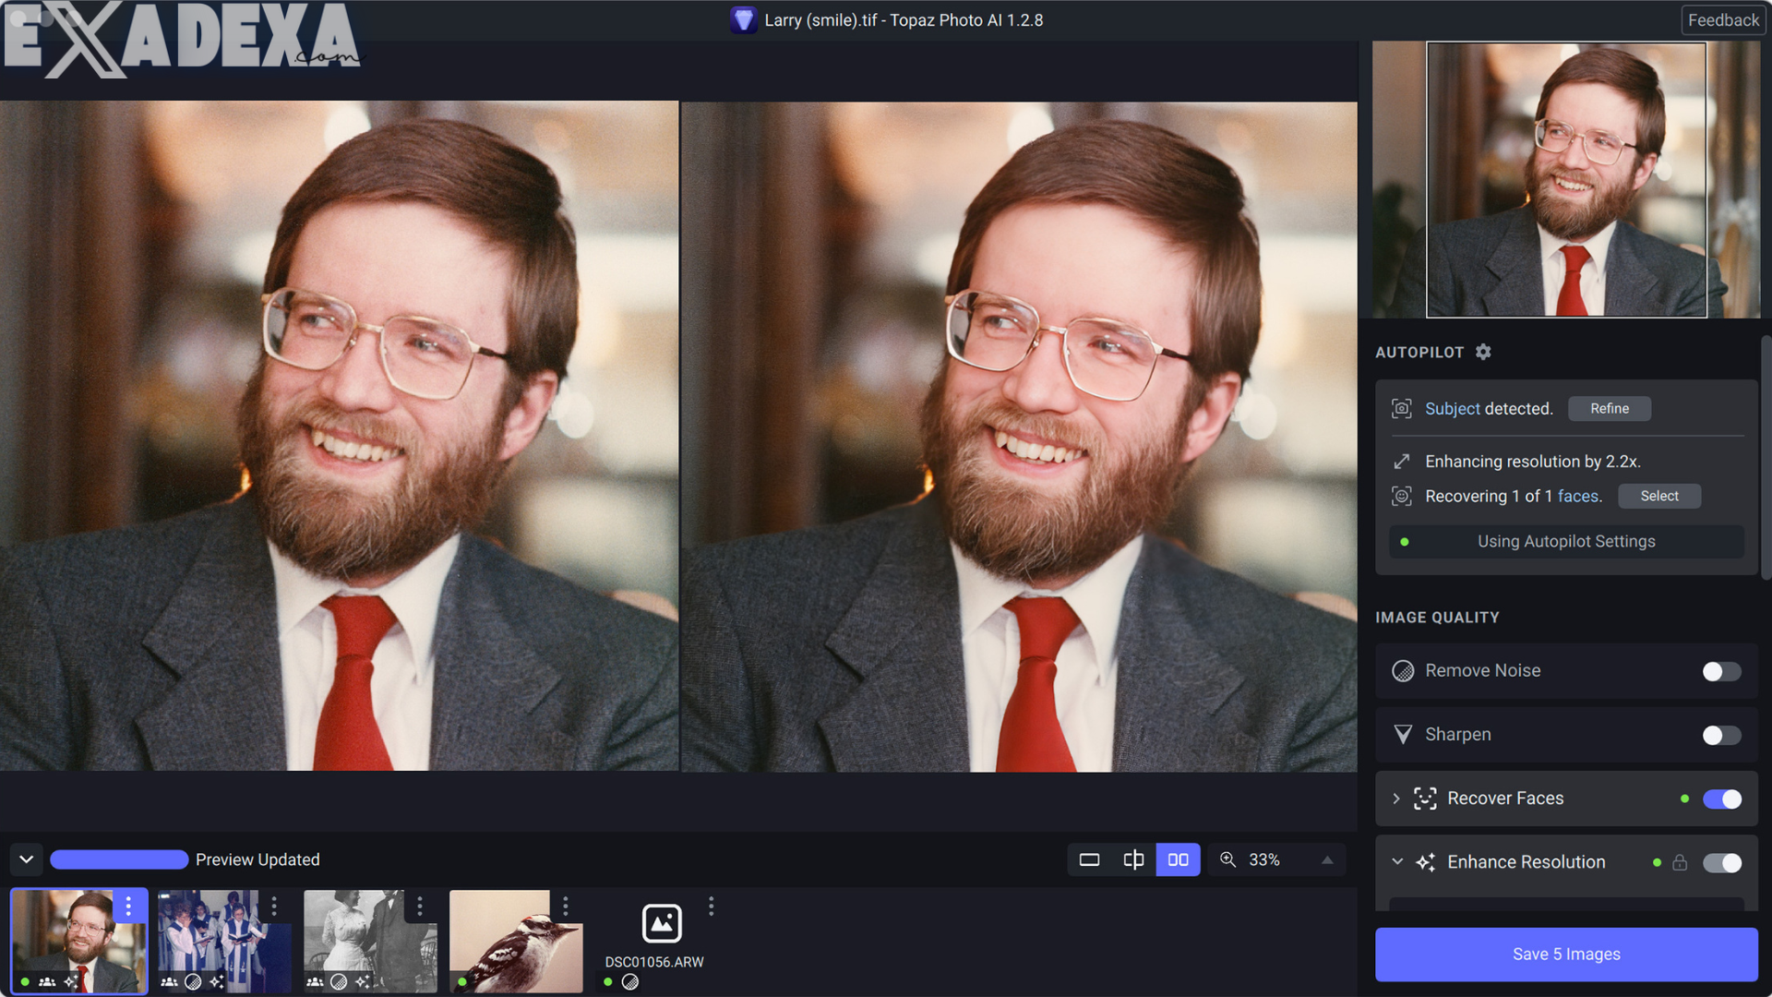This screenshot has height=997, width=1772.
Task: Click the Refine subject button
Action: [1609, 408]
